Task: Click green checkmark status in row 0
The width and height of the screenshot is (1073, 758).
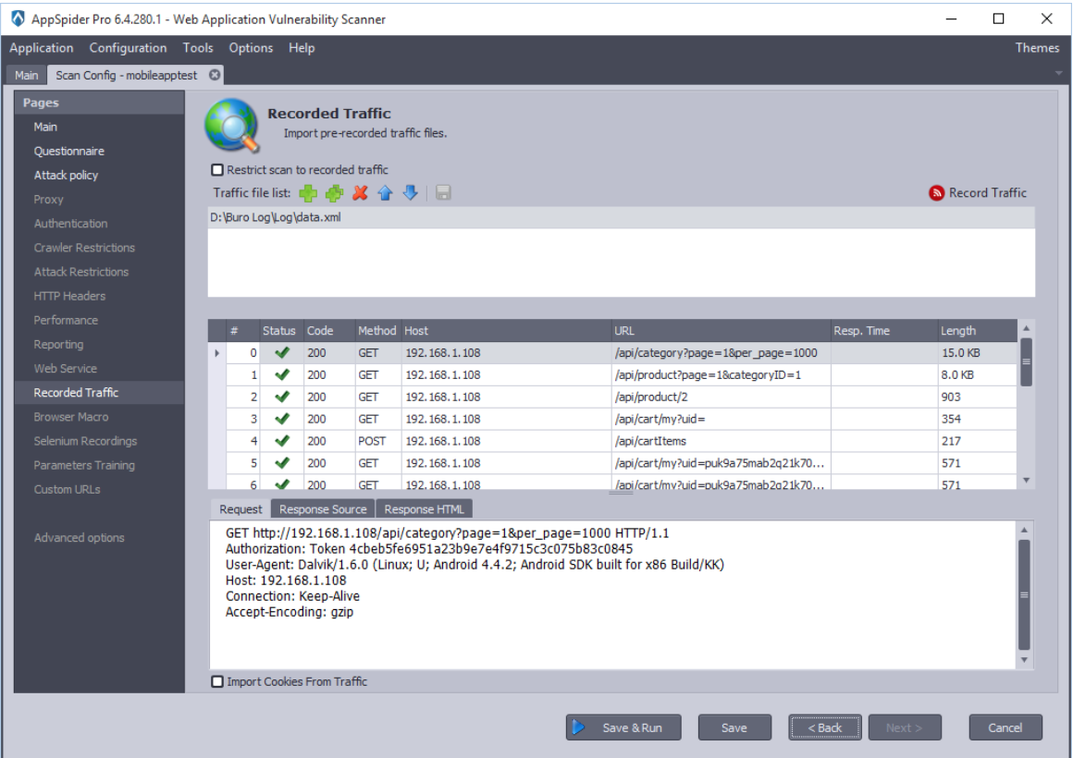Action: tap(282, 353)
